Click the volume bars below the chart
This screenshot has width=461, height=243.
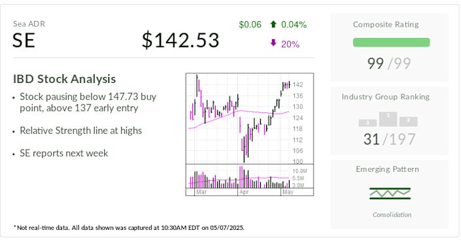point(239,176)
